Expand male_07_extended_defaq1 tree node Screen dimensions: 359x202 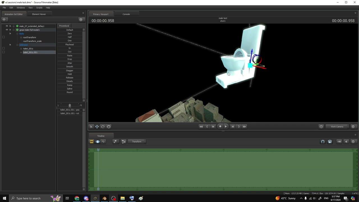[x=13, y=26]
